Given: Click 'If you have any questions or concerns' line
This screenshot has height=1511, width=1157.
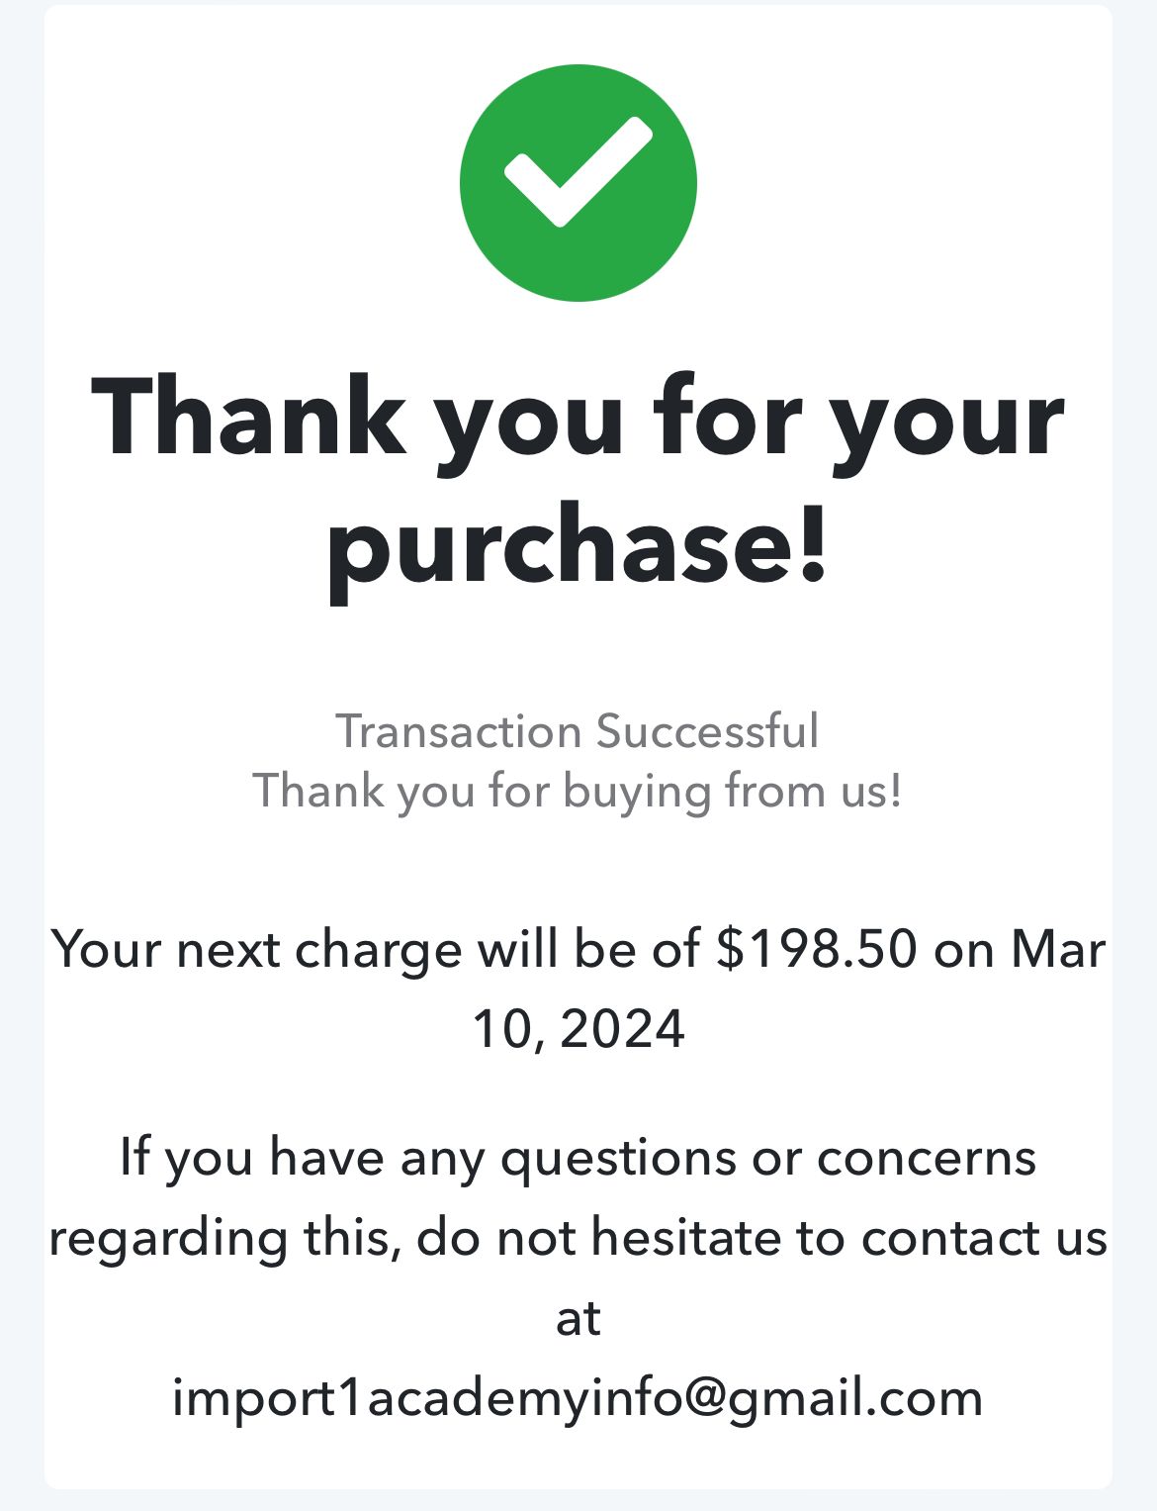Looking at the screenshot, I should pos(578,1158).
